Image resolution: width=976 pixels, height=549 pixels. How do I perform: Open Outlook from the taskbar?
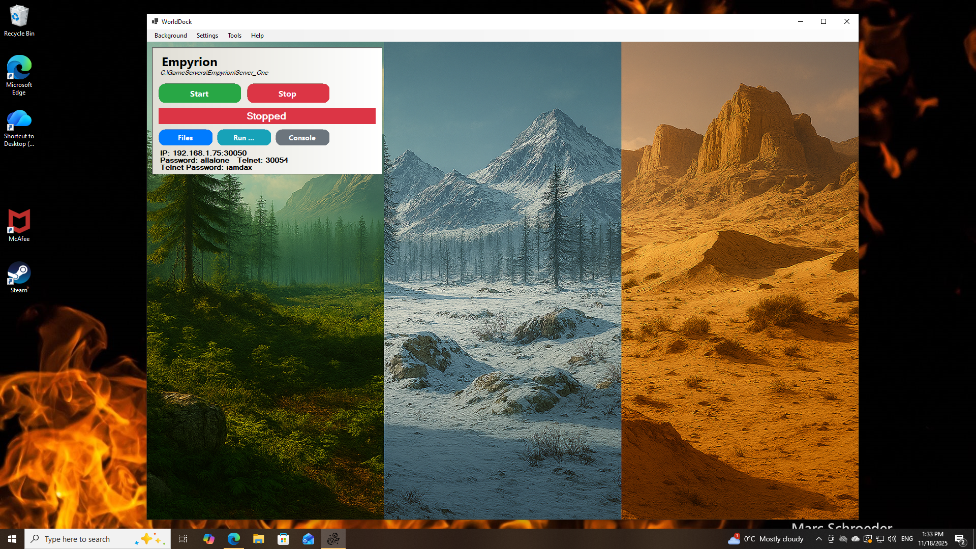[x=309, y=538]
